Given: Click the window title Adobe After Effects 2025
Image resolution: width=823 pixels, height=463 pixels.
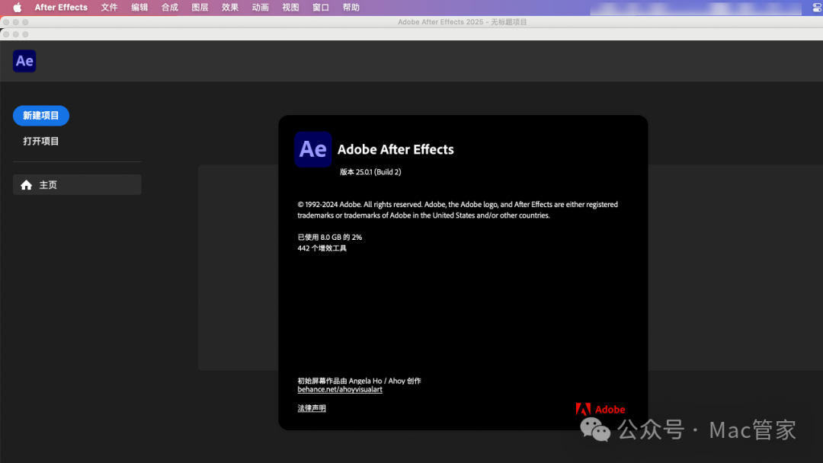Looking at the screenshot, I should pyautogui.click(x=463, y=22).
